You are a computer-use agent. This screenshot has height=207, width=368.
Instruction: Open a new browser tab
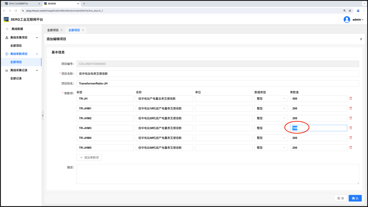pos(84,3)
